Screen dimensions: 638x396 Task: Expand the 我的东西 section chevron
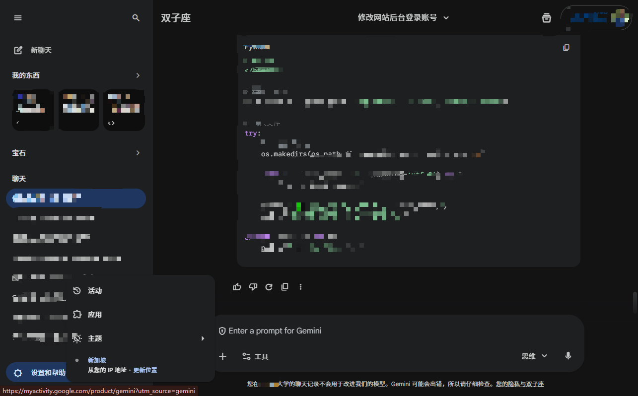pos(138,75)
